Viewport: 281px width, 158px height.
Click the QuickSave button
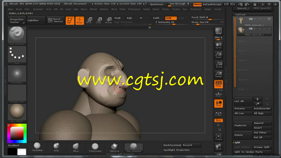pos(157,4)
